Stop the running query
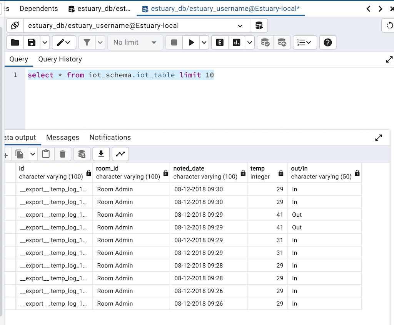Image resolution: width=394 pixels, height=325 pixels. tap(174, 42)
